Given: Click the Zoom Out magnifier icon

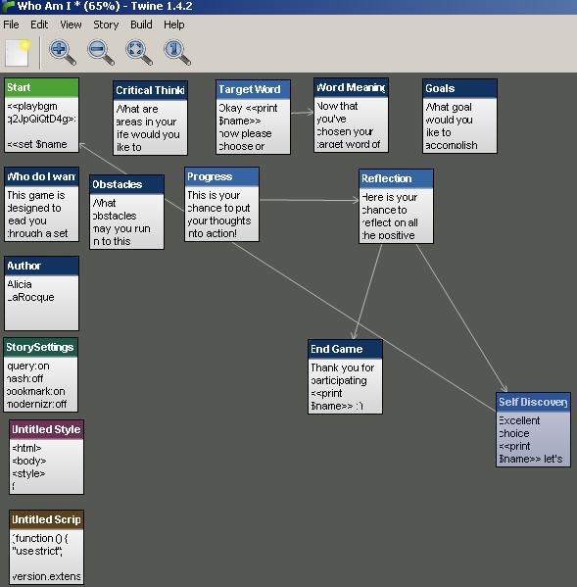Looking at the screenshot, I should [x=101, y=52].
